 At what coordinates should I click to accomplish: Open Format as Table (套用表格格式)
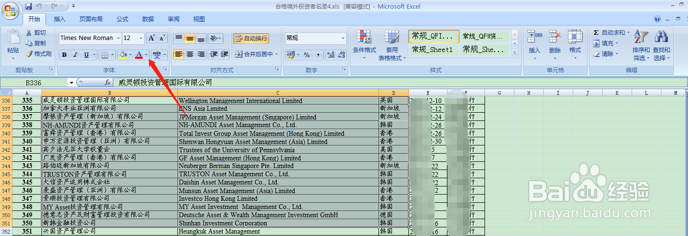[x=392, y=45]
